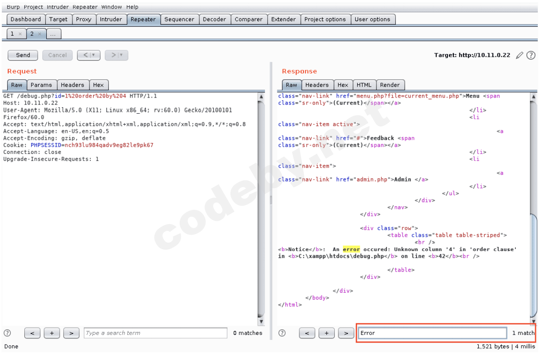The image size is (541, 356).
Task: Switch to the Extender tab
Action: pyautogui.click(x=283, y=19)
